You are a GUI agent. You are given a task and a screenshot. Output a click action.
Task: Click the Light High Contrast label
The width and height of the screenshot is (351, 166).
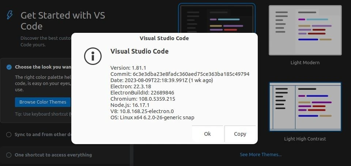305,139
